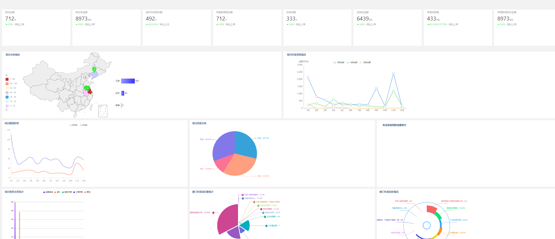Click the 关注项目回款进度排行 panel title
555x239 pixels.
point(394,125)
